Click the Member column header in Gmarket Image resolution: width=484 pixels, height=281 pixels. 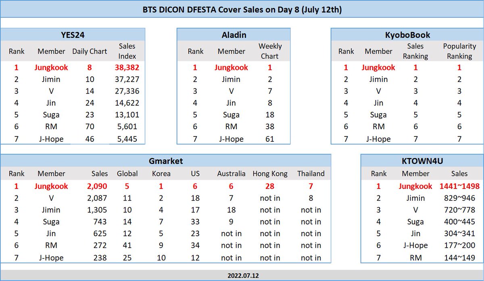pyautogui.click(x=51, y=174)
